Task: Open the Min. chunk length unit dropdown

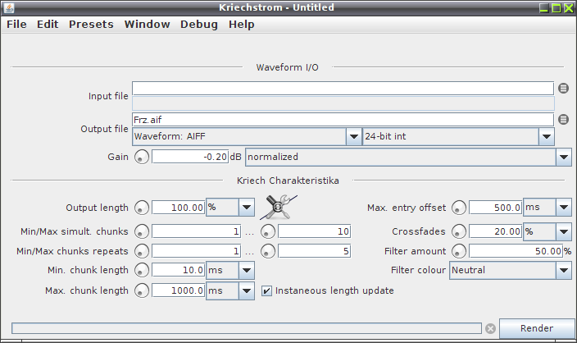Action: pos(230,271)
